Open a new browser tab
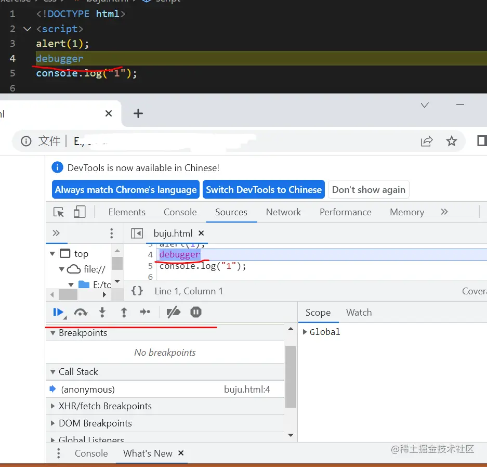The height and width of the screenshot is (467, 487). [x=138, y=113]
